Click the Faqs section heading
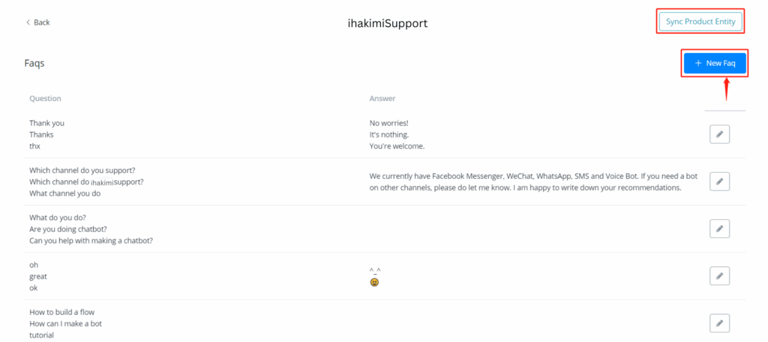The width and height of the screenshot is (768, 342). (34, 64)
